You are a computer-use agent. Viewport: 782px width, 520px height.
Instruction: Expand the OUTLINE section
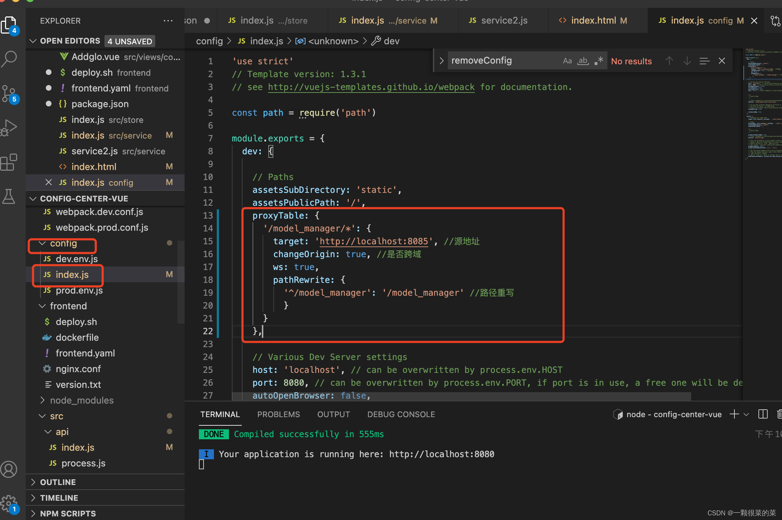pos(105,482)
